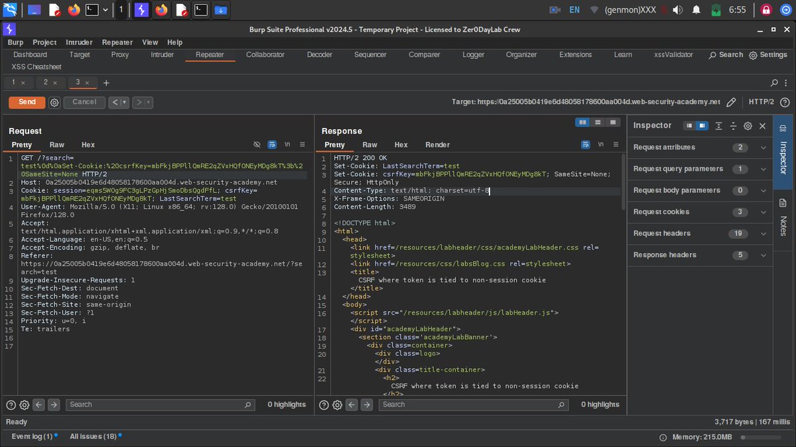Go to next match in Response search
Screen dimensions: 796x447
point(367,405)
